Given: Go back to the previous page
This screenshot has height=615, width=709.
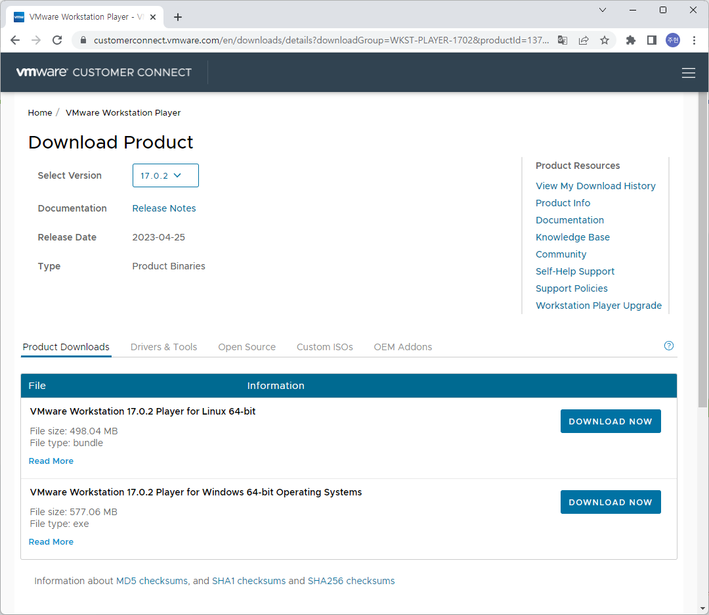Looking at the screenshot, I should click(x=15, y=40).
